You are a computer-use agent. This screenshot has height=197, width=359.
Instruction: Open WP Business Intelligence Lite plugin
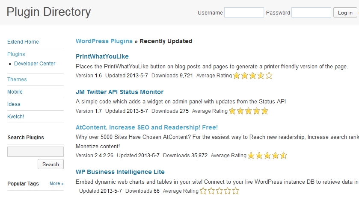pyautogui.click(x=120, y=172)
